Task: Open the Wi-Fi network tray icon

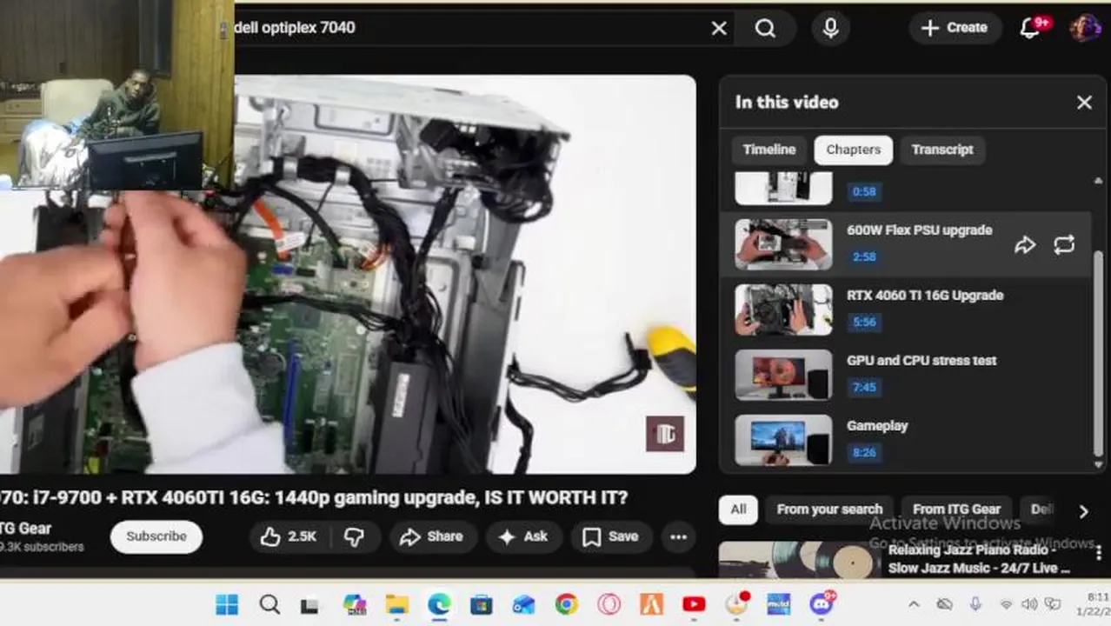Action: pyautogui.click(x=1007, y=603)
